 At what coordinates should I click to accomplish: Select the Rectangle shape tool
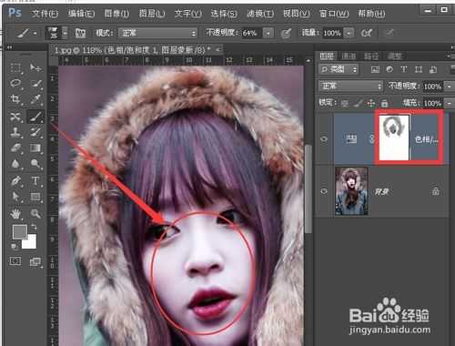[35, 197]
